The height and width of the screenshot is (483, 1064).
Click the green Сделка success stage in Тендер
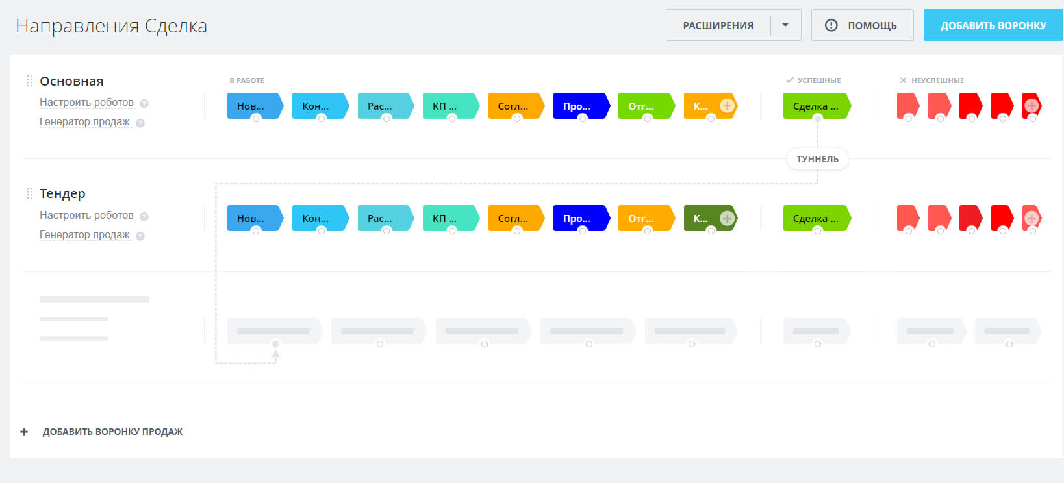[815, 219]
